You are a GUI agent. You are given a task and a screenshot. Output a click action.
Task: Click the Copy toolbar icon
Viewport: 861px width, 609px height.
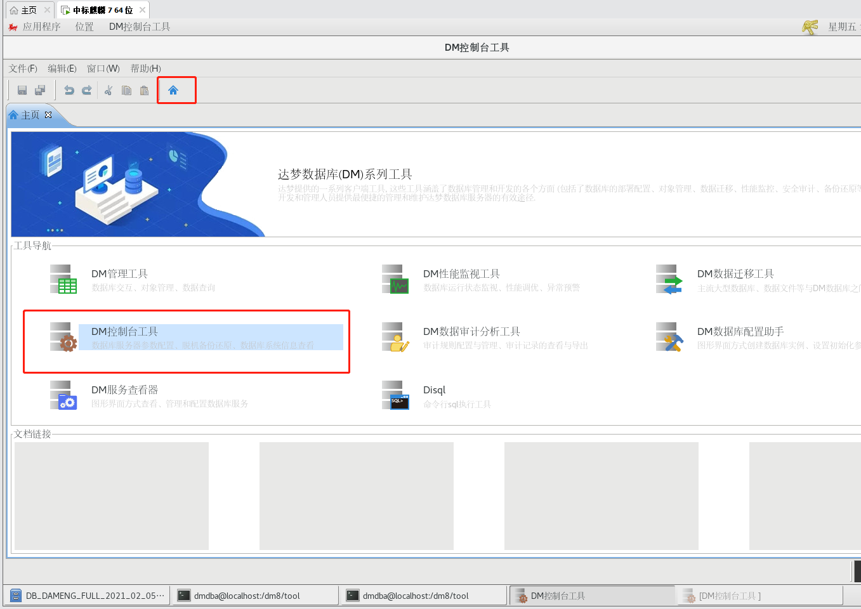point(126,91)
